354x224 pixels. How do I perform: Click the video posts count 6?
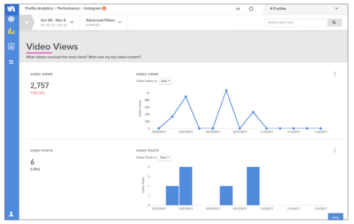[32, 162]
